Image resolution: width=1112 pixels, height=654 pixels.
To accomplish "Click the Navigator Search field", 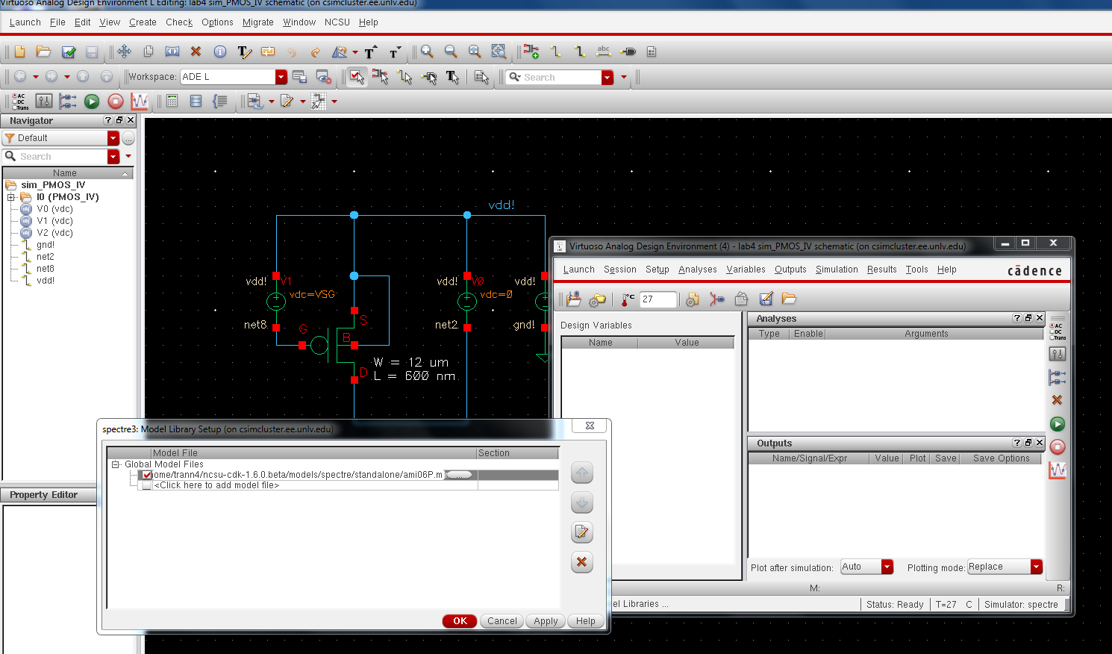I will tap(55, 157).
